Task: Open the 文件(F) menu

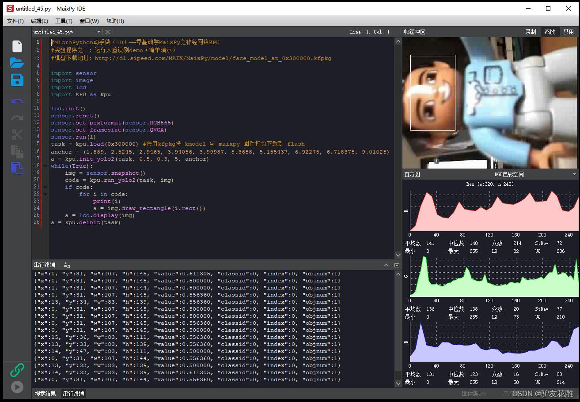Action: pos(15,21)
